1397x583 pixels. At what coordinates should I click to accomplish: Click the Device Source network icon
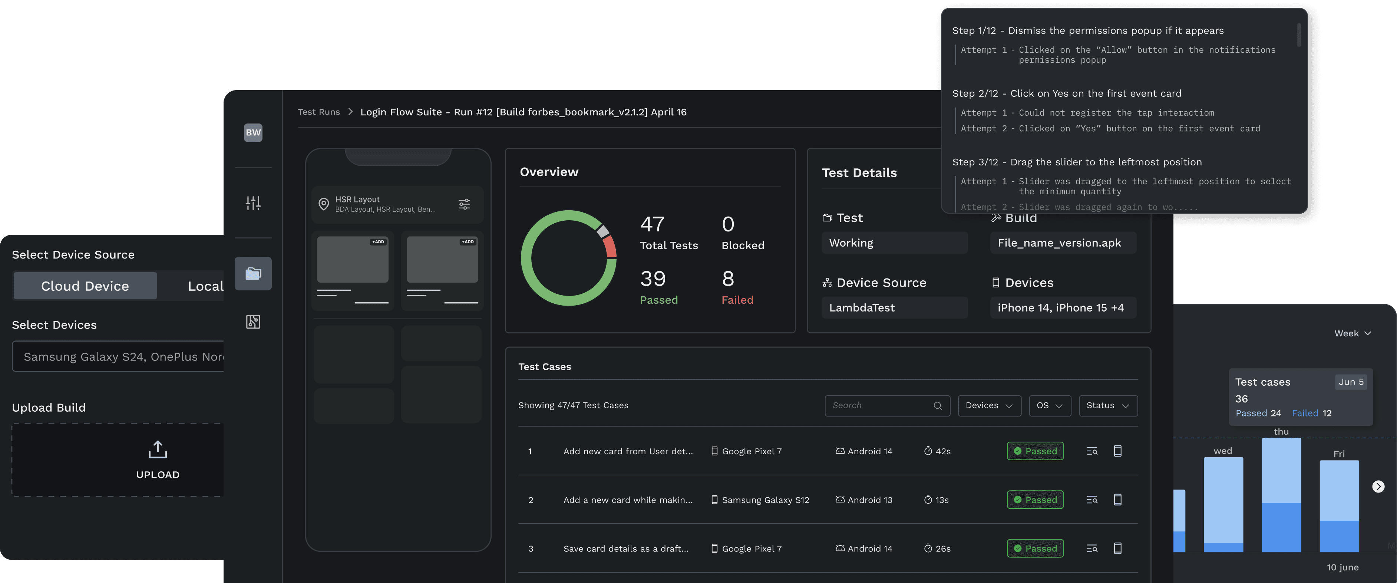827,283
